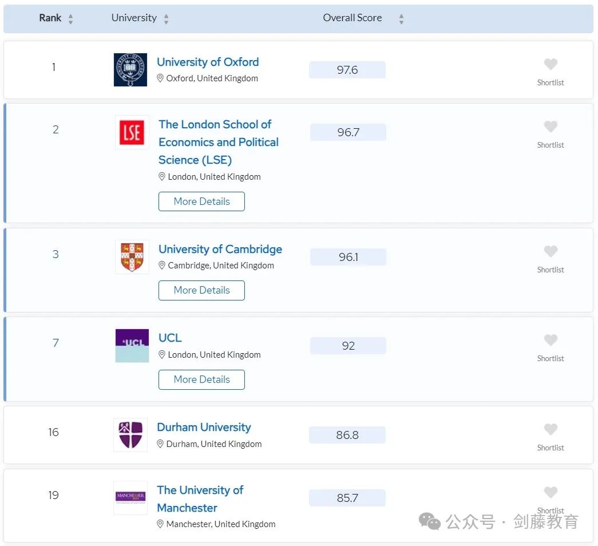Shortlist University of Cambridge heart icon

click(551, 251)
